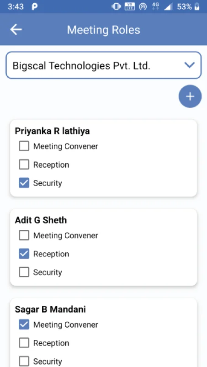Uncheck Meeting Convener for Sagar B Mandani
The width and height of the screenshot is (207, 367).
point(24,324)
